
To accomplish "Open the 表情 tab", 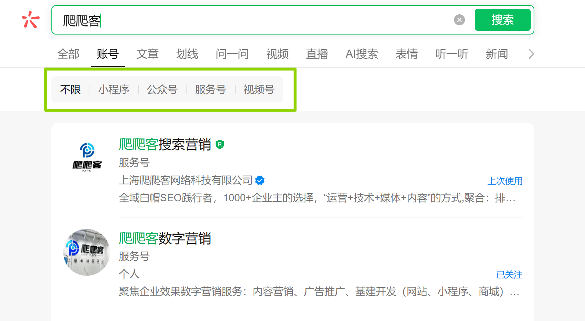I will [x=407, y=54].
